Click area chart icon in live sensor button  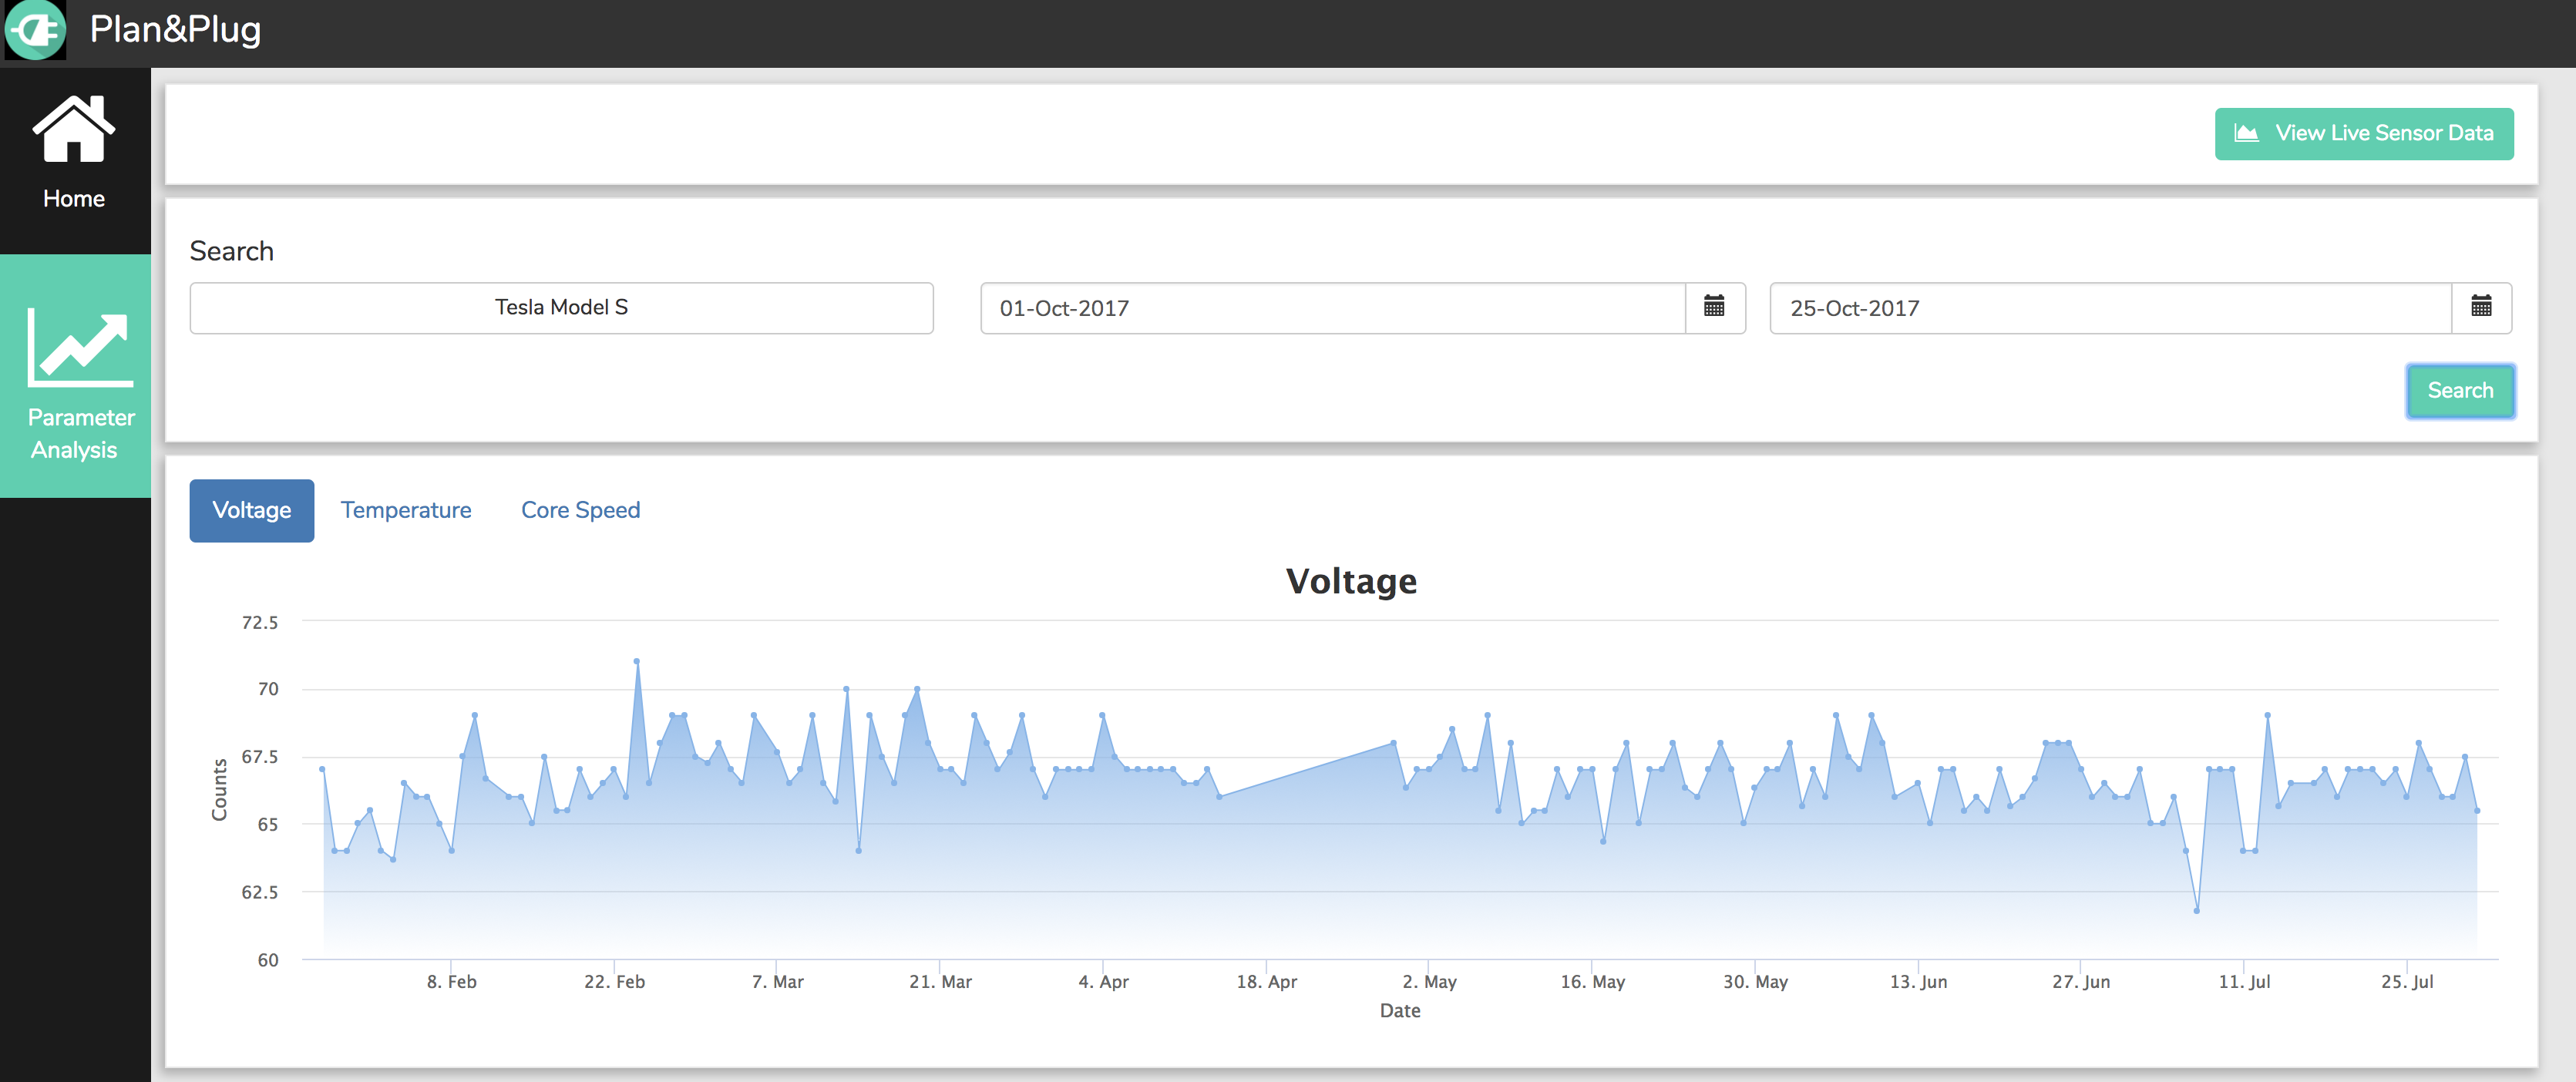pos(2246,134)
